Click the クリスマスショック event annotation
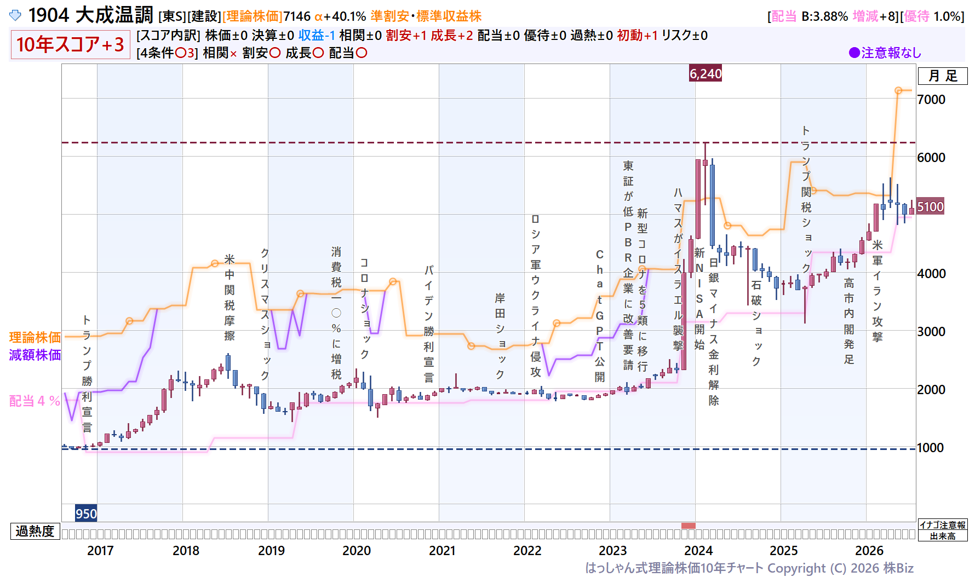The height and width of the screenshot is (577, 975). tap(265, 314)
